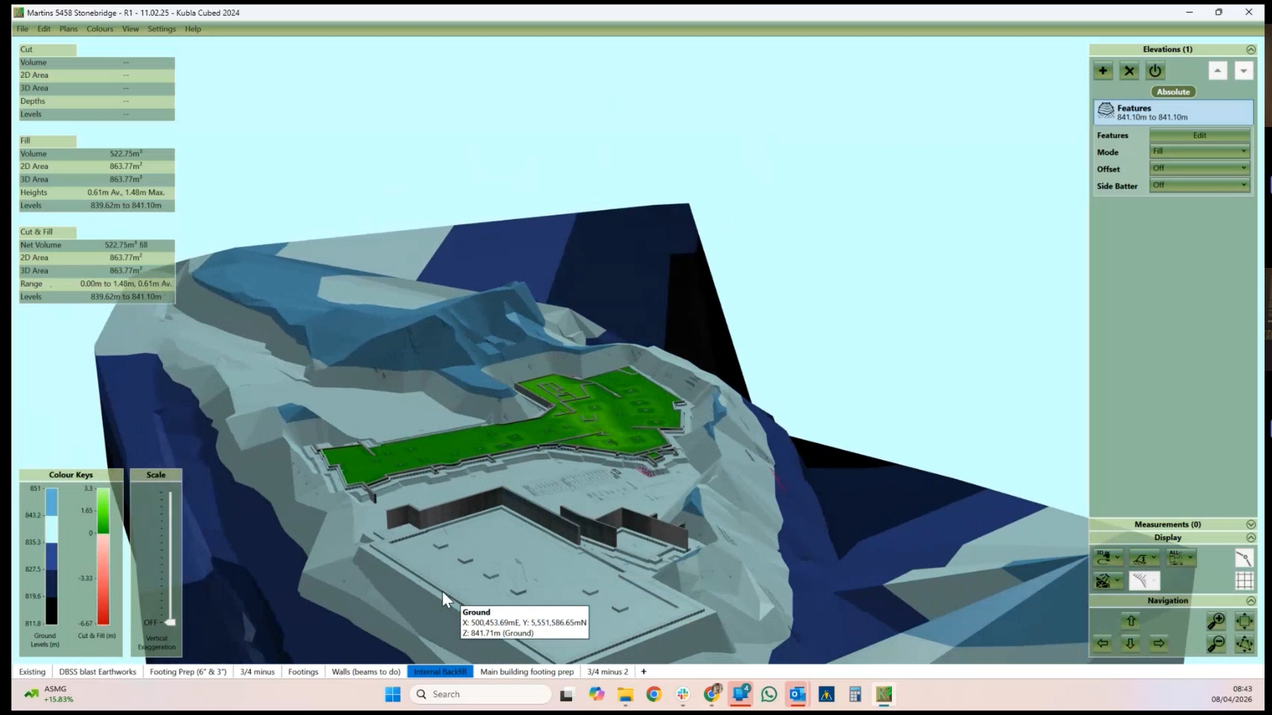Add a new elevation with the plus button

pos(1103,71)
